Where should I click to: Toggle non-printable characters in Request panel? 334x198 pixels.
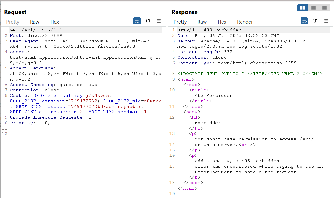pyautogui.click(x=148, y=21)
